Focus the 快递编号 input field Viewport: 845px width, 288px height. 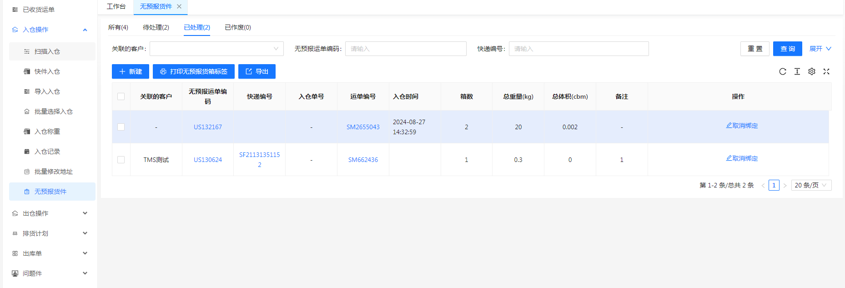click(578, 49)
